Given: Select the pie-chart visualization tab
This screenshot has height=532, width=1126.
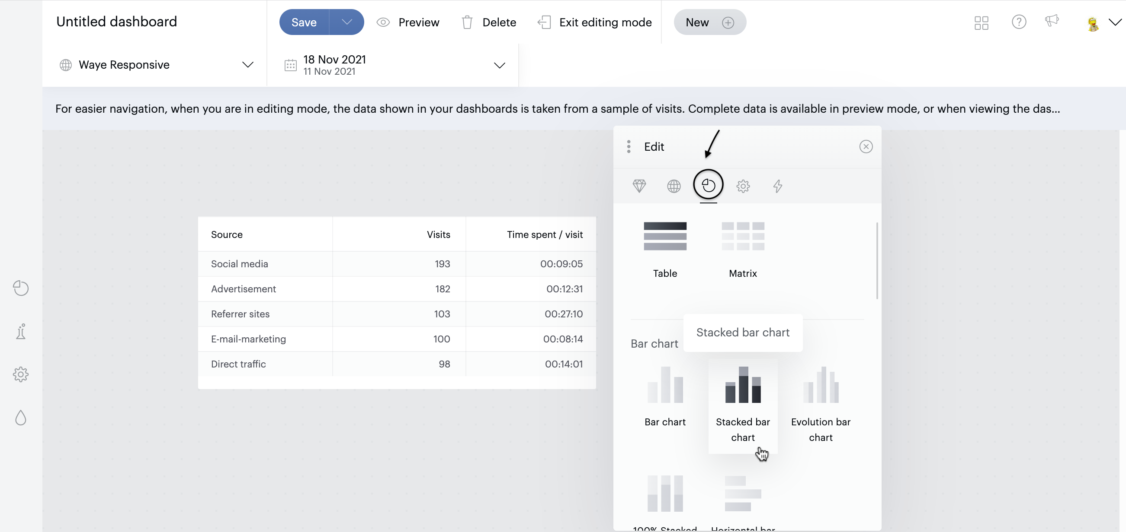Looking at the screenshot, I should [708, 186].
